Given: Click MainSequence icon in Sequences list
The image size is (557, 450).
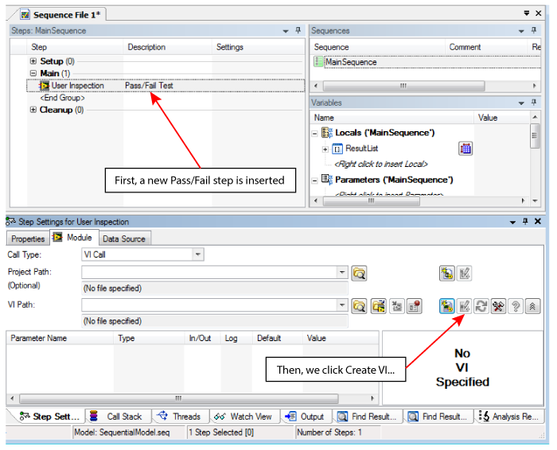Looking at the screenshot, I should [318, 62].
